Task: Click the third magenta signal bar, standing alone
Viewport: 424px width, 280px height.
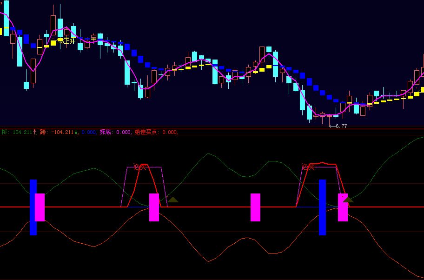Action: pyautogui.click(x=255, y=207)
